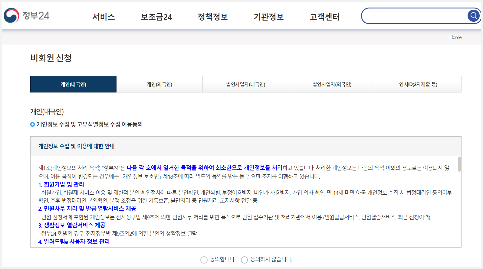
Task: Open the 기관정보 menu
Action: click(269, 17)
